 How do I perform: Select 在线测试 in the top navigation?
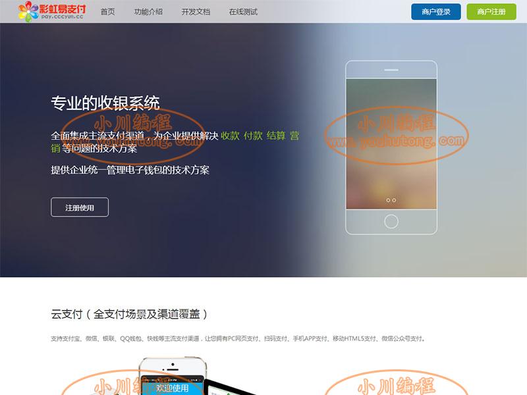coord(243,12)
